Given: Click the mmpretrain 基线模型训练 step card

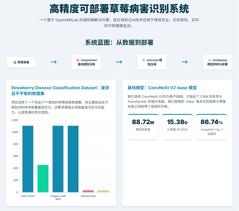Looking at the screenshot, I should tap(86, 62).
